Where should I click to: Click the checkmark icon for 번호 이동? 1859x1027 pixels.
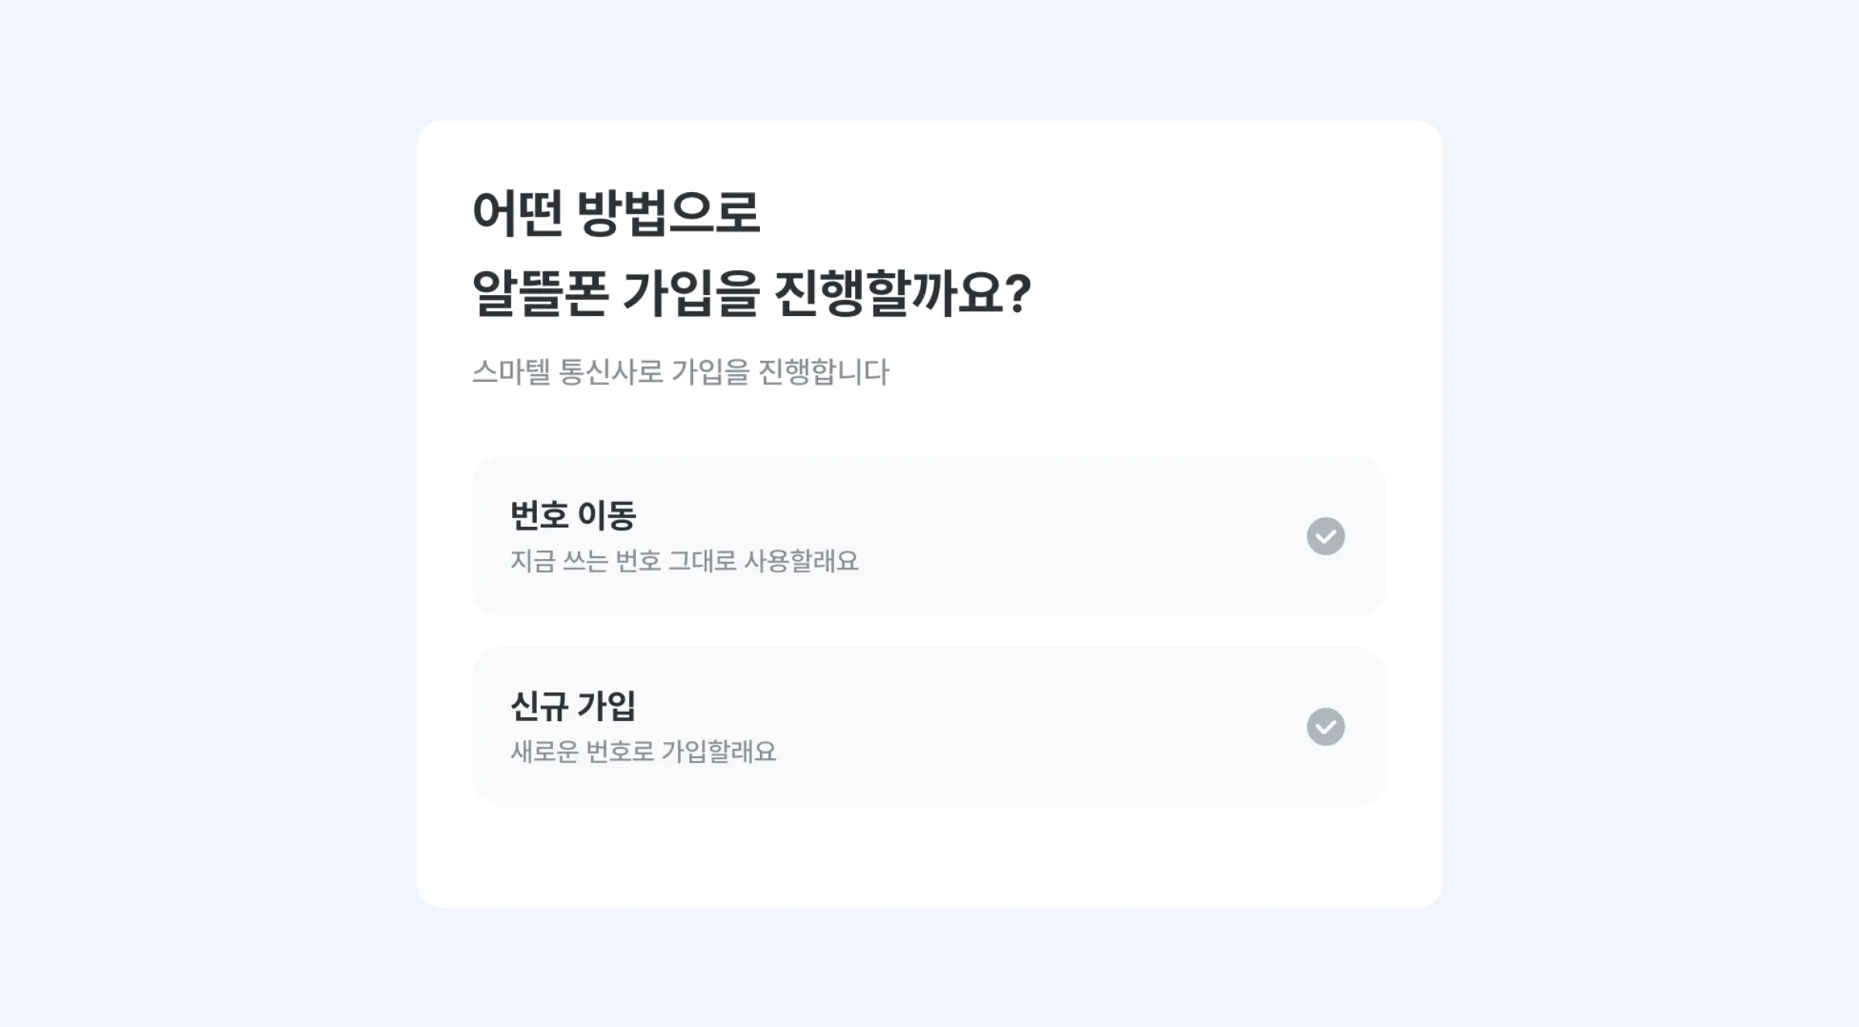tap(1325, 536)
